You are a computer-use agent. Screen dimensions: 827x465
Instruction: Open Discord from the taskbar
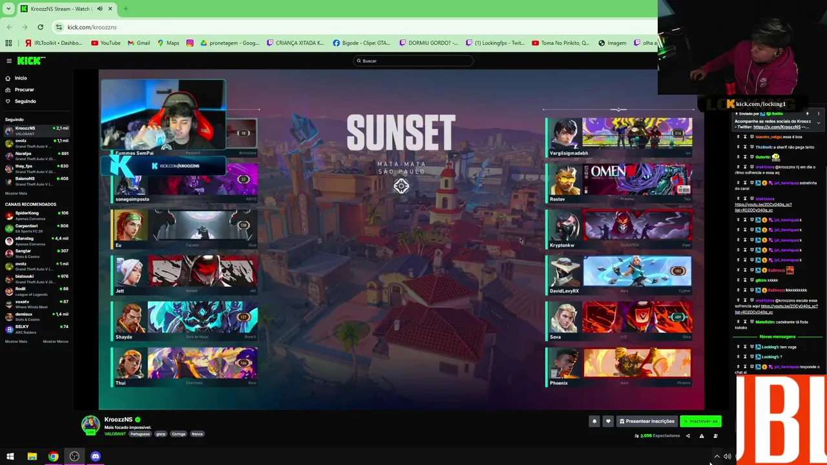96,457
